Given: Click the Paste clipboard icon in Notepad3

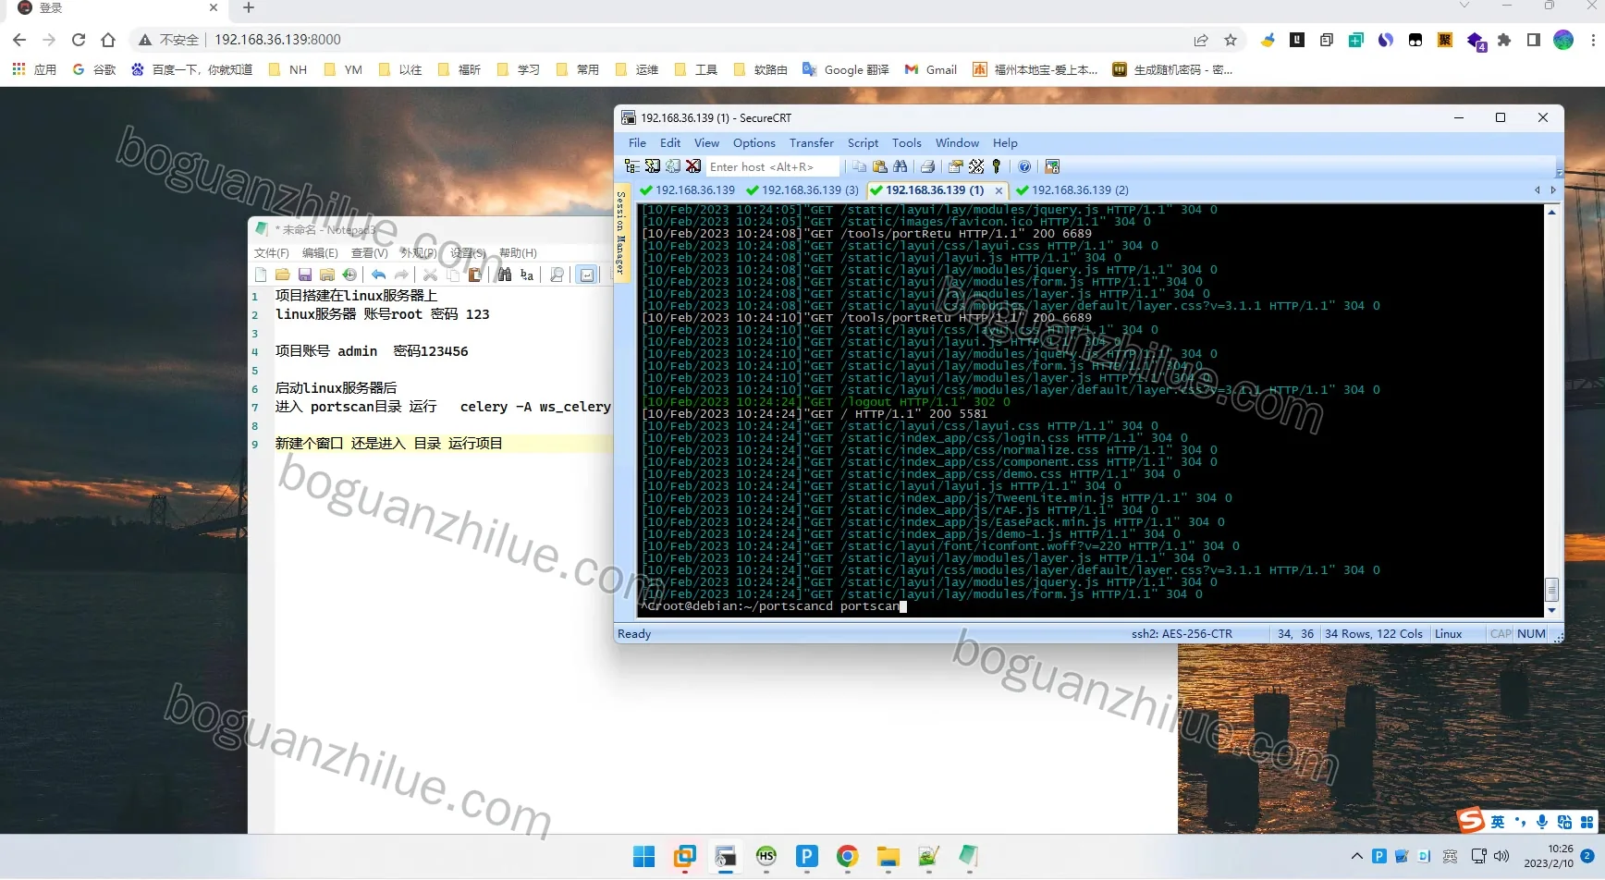Looking at the screenshot, I should [x=475, y=275].
